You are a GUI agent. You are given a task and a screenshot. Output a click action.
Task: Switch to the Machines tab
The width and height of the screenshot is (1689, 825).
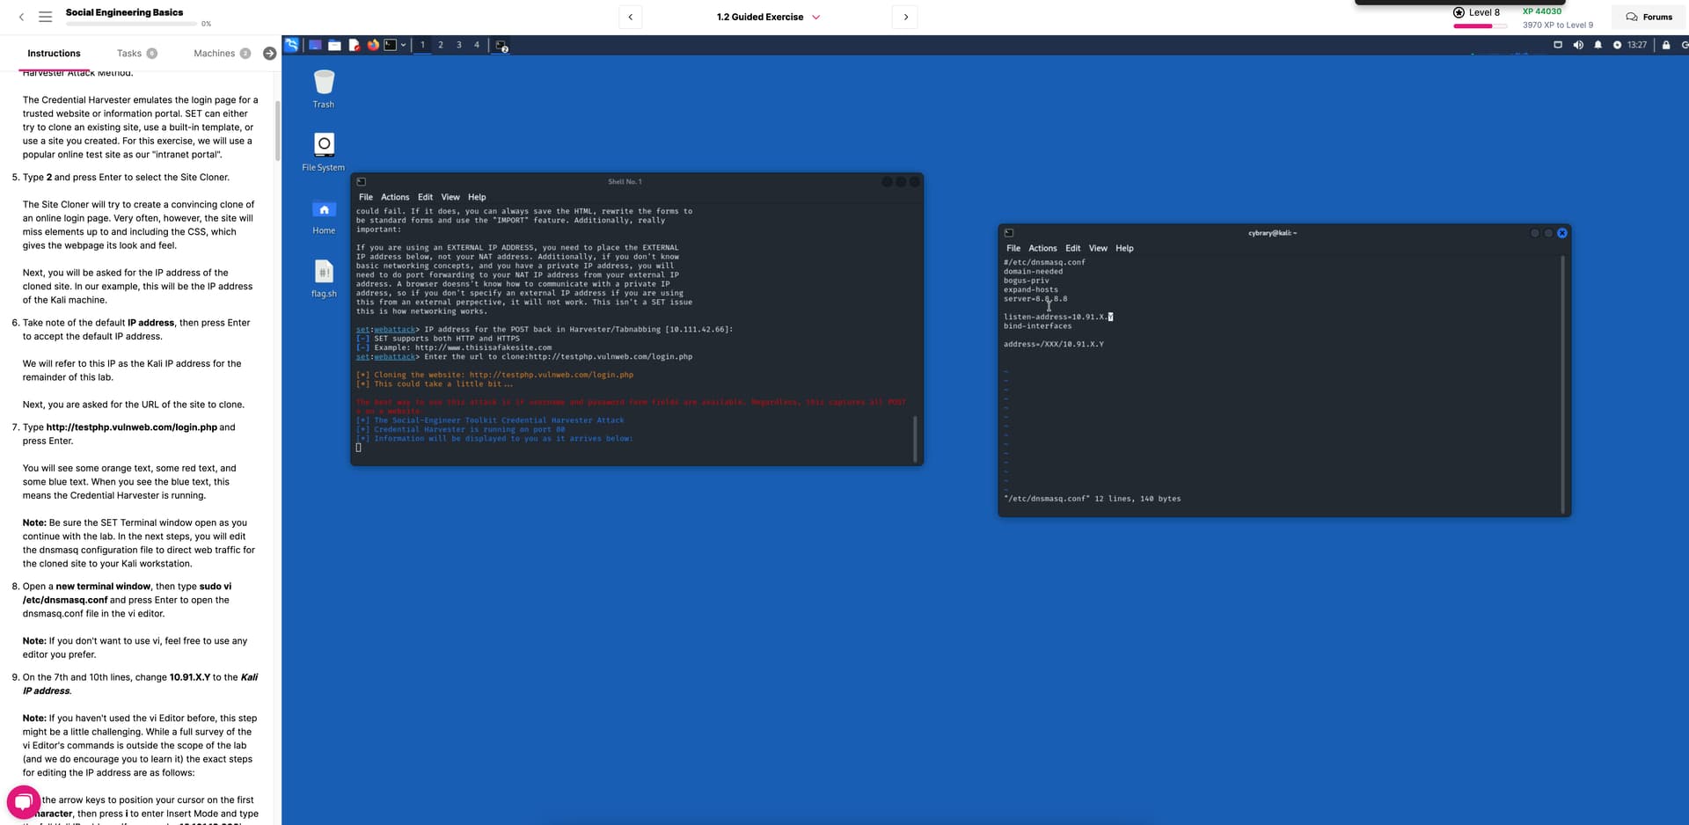214,54
